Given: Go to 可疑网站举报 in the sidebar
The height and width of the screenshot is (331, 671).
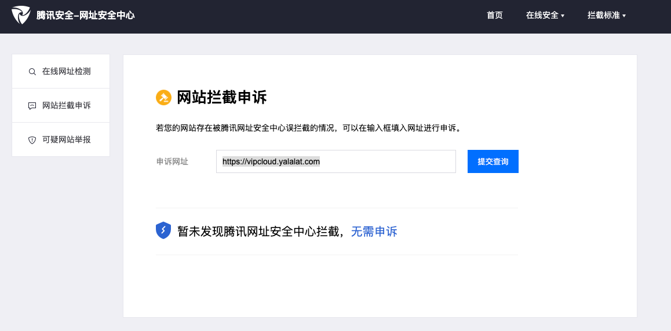Looking at the screenshot, I should pyautogui.click(x=61, y=139).
